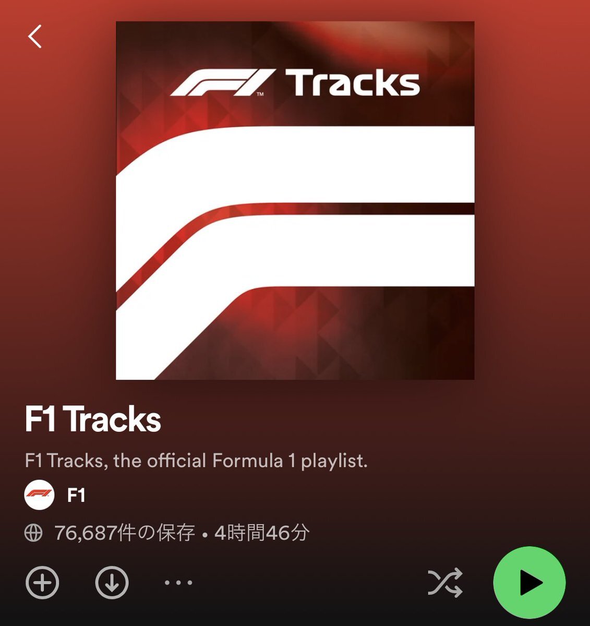Tap the word Tracks on the cover art
This screenshot has height=626, width=590.
[x=353, y=83]
